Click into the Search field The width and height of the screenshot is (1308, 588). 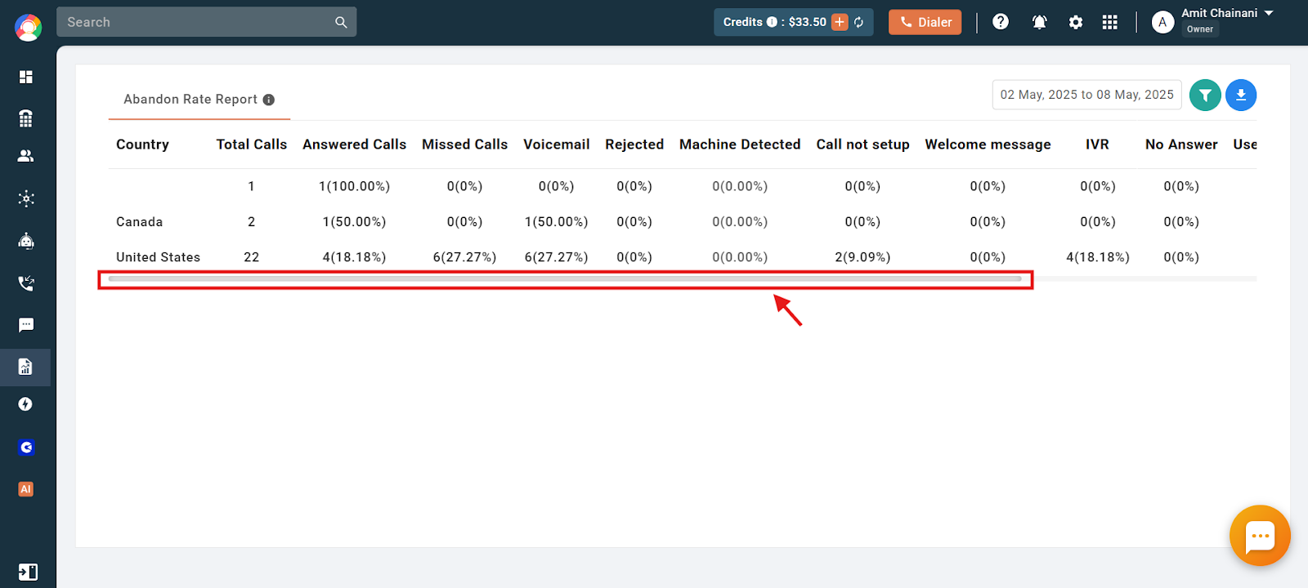[198, 22]
